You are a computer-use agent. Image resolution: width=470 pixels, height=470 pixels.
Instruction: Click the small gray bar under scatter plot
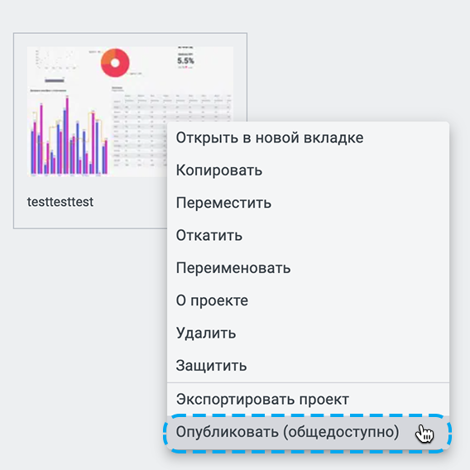pyautogui.click(x=55, y=80)
